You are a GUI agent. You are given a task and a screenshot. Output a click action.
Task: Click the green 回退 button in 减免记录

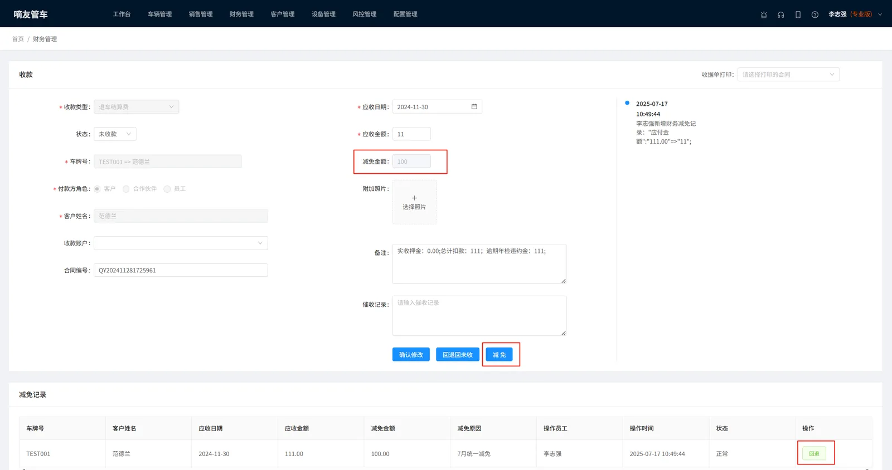point(814,453)
